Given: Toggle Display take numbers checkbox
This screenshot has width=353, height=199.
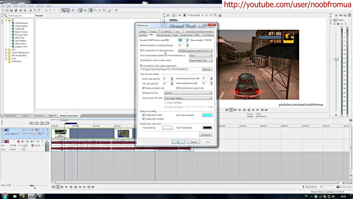Looking at the screenshot, I should (143, 119).
